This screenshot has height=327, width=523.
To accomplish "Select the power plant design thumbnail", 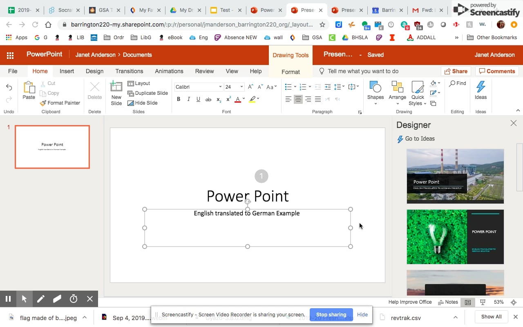I will coord(455,176).
